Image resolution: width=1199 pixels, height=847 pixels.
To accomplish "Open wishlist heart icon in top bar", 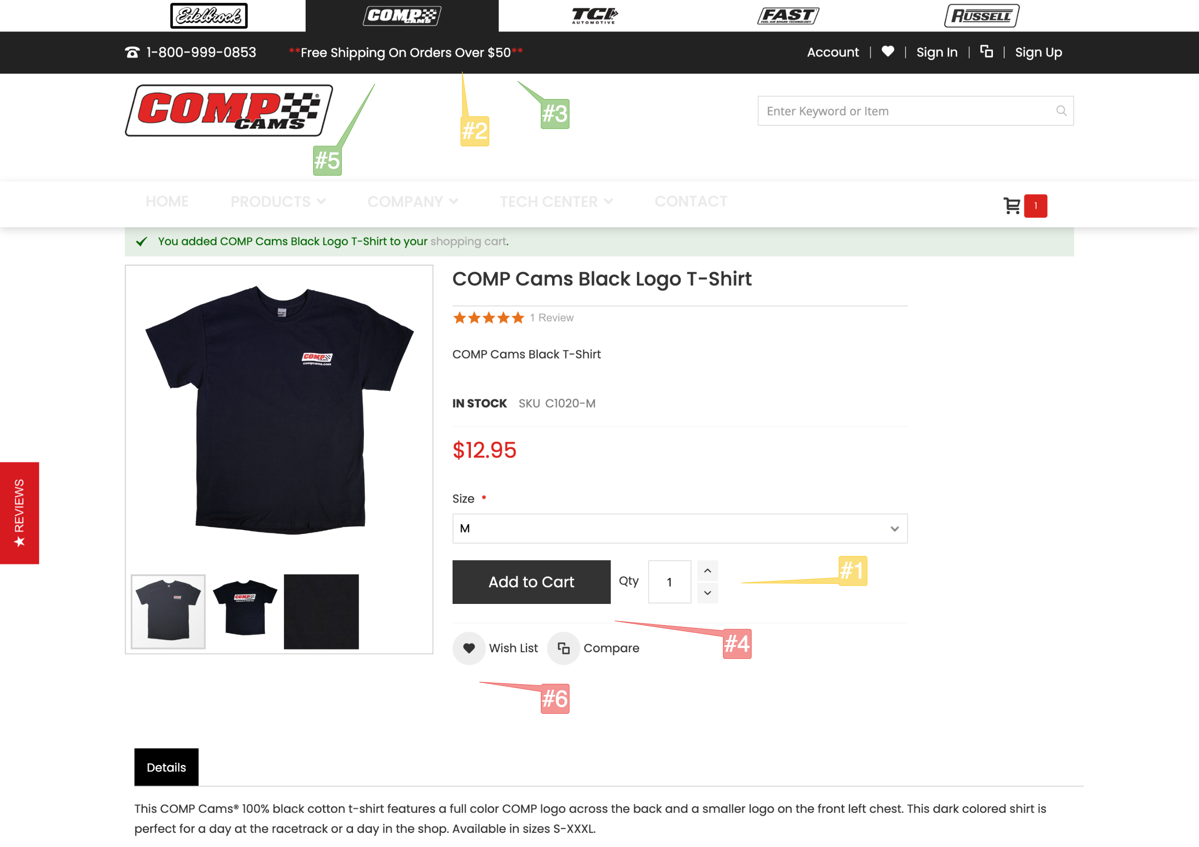I will (888, 52).
